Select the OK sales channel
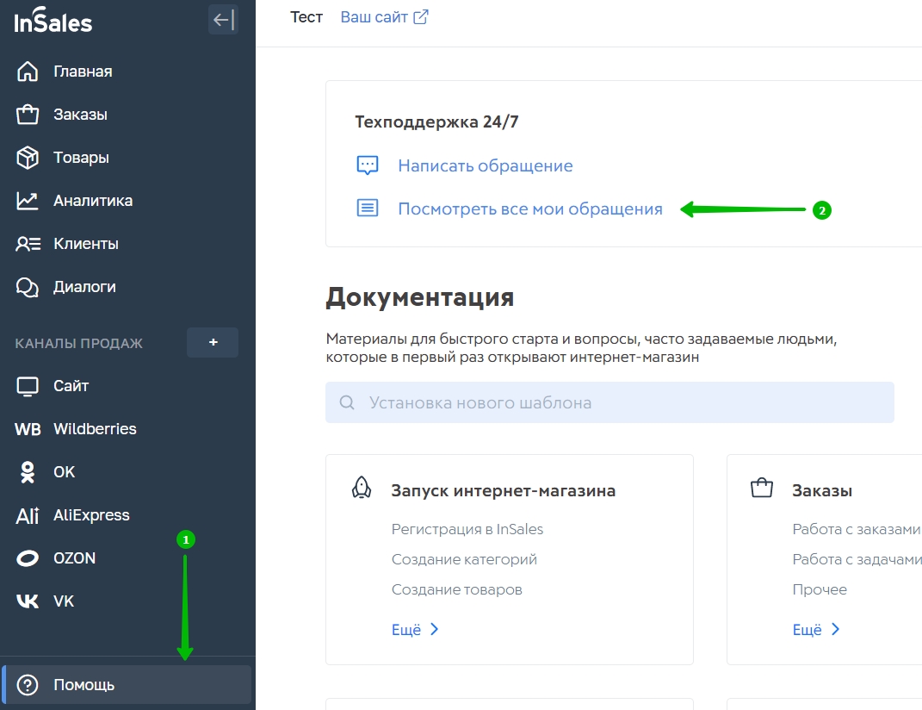This screenshot has width=922, height=710. (64, 472)
